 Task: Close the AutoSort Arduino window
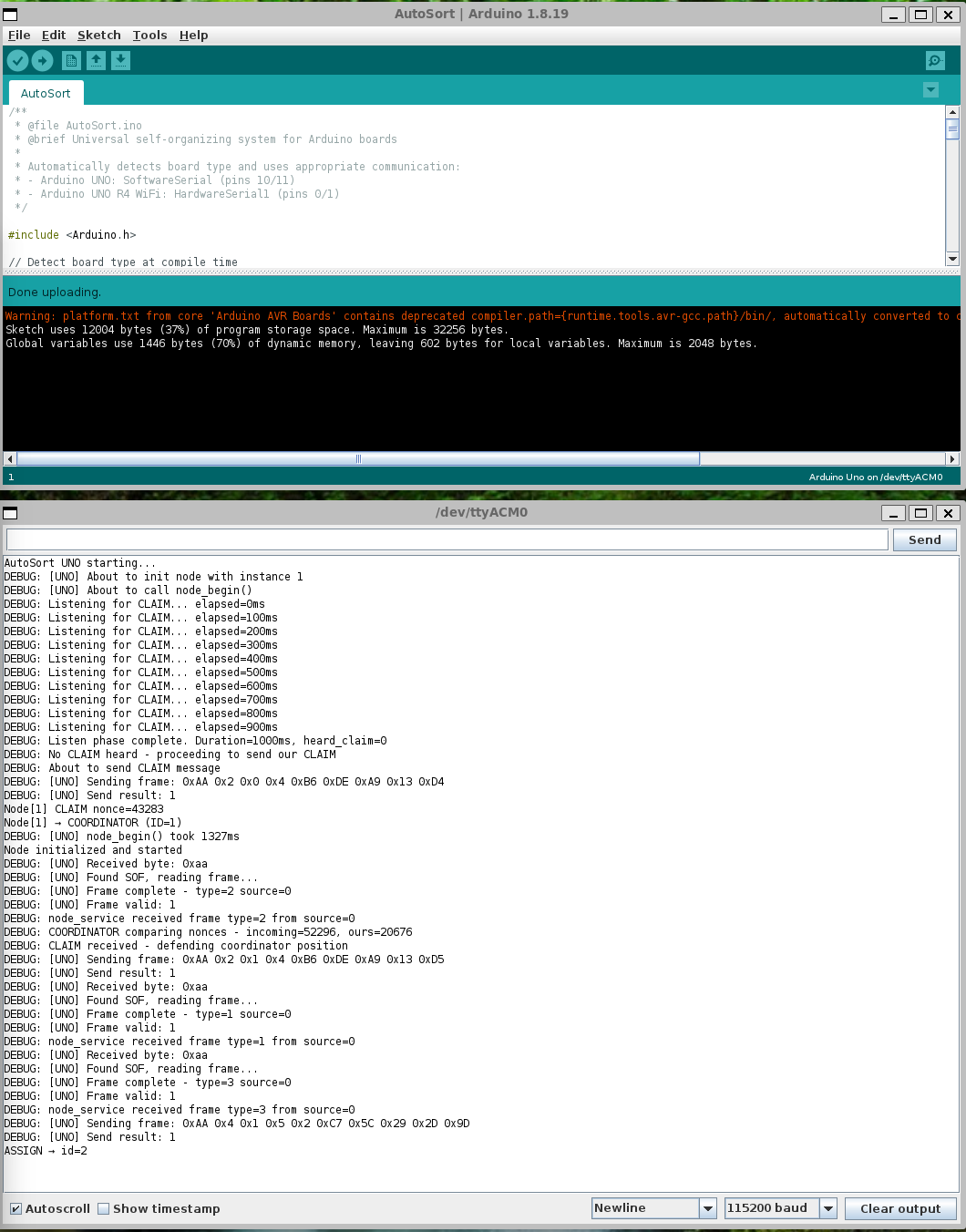pos(949,15)
